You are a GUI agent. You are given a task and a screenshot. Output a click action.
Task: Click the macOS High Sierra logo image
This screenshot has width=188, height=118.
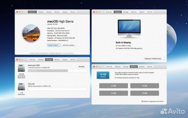tap(31, 33)
